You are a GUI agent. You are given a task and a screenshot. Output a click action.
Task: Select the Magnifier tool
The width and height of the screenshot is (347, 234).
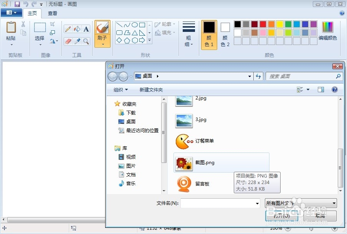click(86, 41)
